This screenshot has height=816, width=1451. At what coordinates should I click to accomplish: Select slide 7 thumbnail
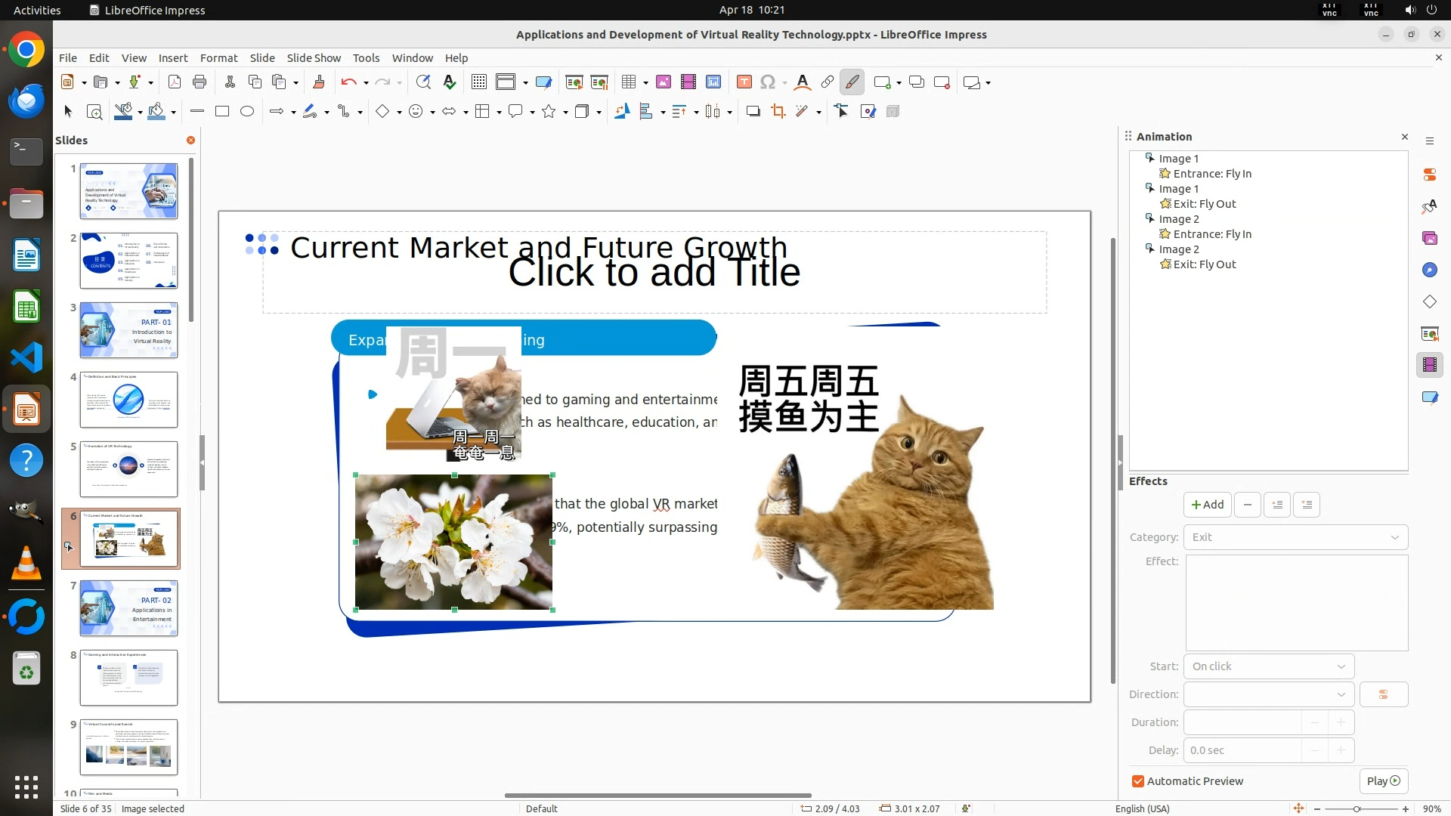(x=128, y=608)
